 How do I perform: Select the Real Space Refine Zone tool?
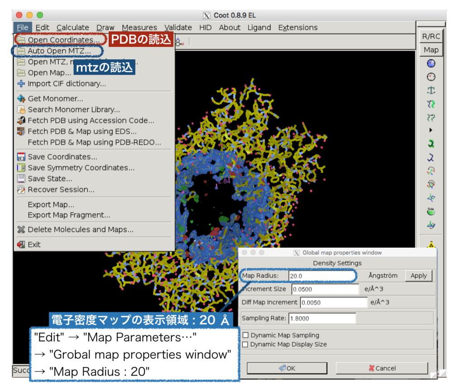coord(431,63)
